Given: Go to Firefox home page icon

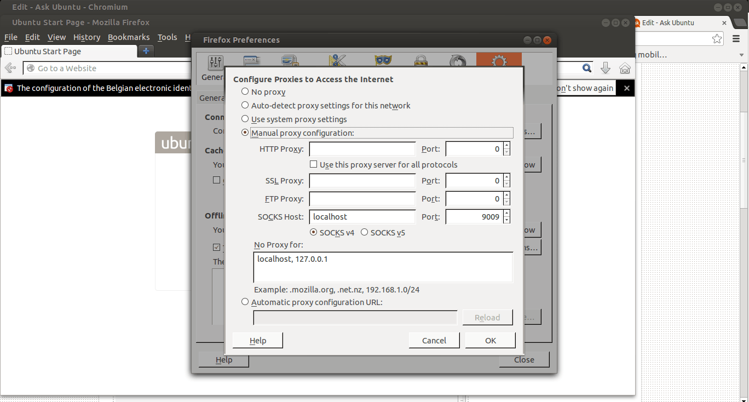Looking at the screenshot, I should 625,68.
